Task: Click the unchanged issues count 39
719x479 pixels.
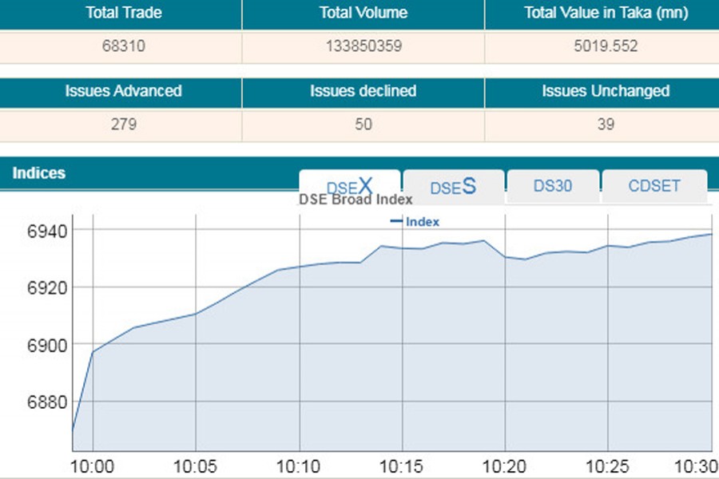Action: pos(605,125)
